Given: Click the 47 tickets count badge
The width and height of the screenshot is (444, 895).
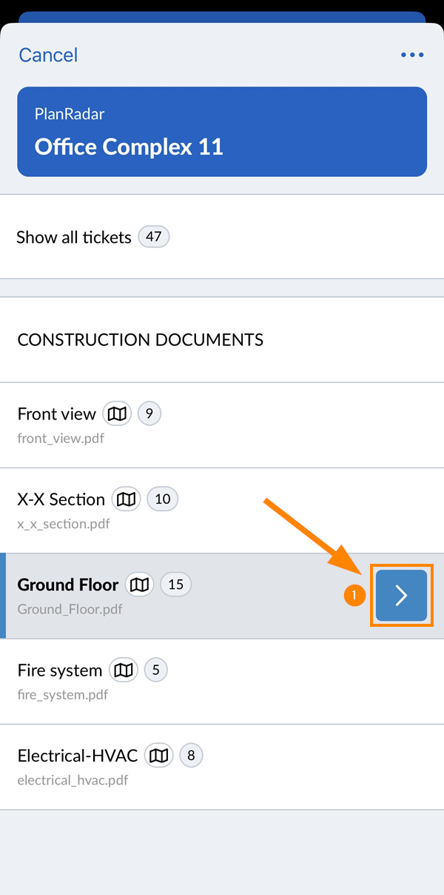Looking at the screenshot, I should click(x=154, y=237).
